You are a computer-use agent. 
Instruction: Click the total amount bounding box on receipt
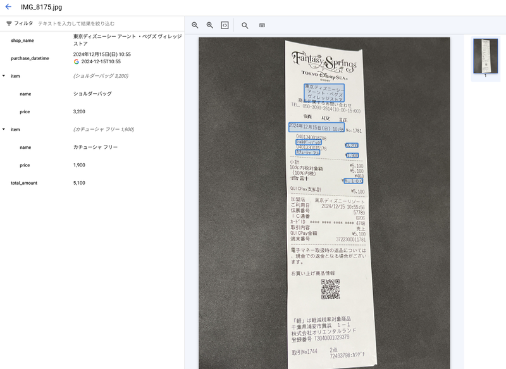click(x=353, y=181)
